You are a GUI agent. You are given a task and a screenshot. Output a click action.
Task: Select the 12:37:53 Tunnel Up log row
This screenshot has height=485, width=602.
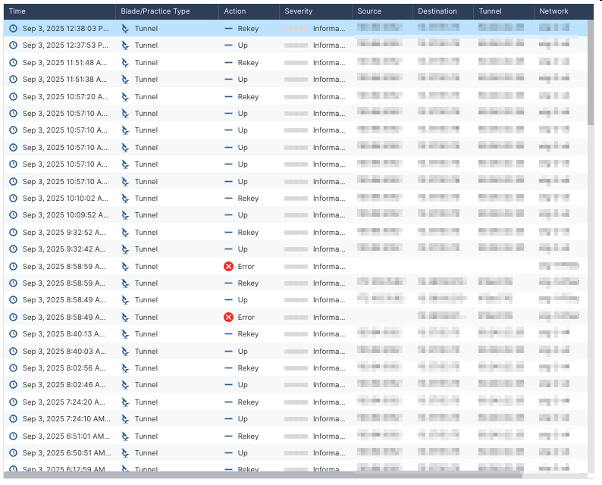pos(296,45)
